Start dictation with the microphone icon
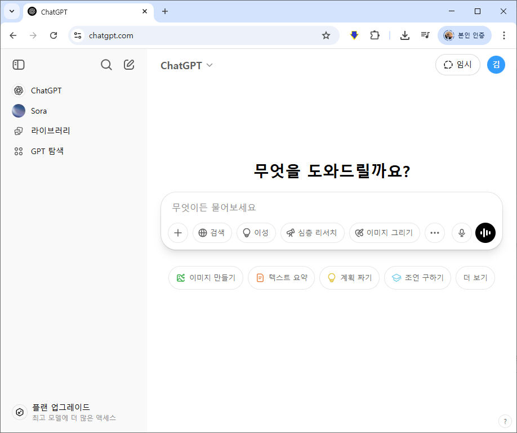The image size is (517, 433). point(462,233)
